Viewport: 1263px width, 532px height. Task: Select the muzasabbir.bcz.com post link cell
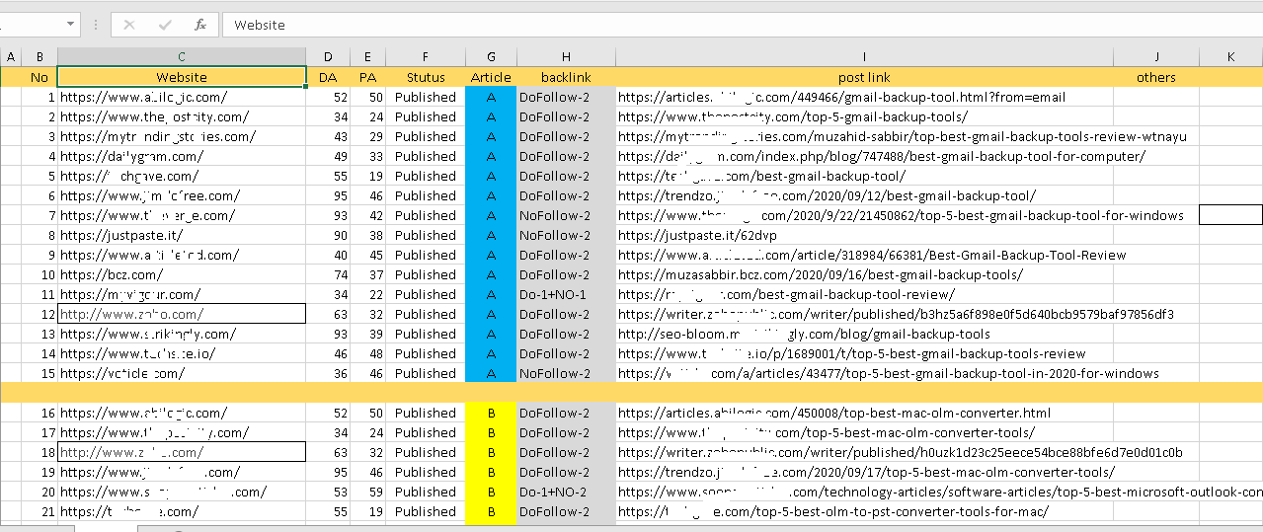pos(864,274)
